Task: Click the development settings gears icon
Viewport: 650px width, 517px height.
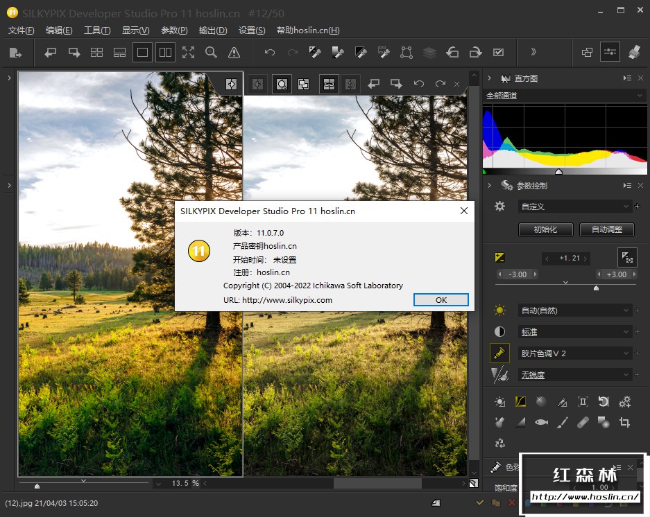Action: tap(624, 401)
